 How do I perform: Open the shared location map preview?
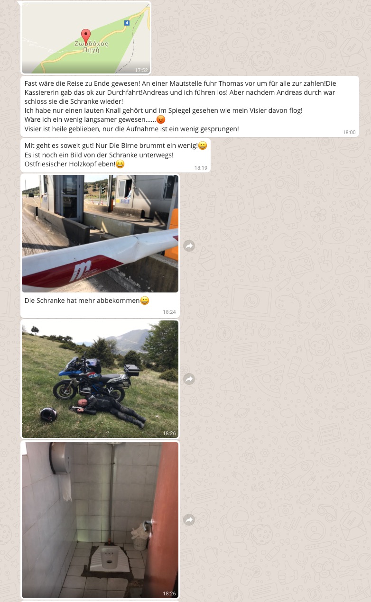tap(86, 37)
